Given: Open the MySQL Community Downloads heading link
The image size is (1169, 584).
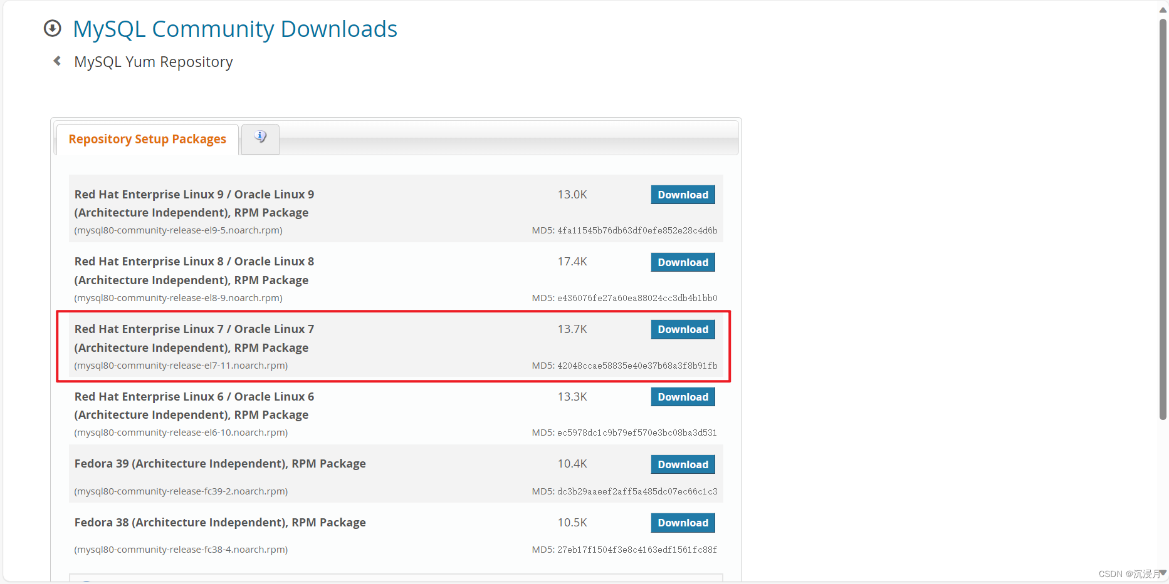Looking at the screenshot, I should [235, 29].
